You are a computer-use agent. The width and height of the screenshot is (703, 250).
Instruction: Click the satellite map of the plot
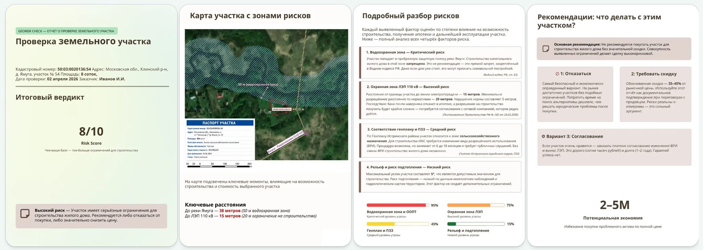267,95
